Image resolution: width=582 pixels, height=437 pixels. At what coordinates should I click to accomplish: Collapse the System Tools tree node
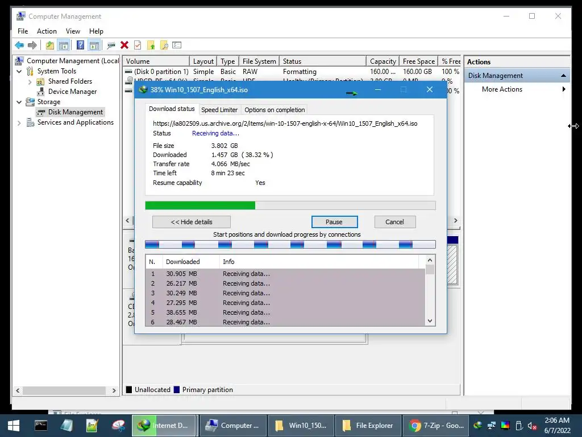point(19,71)
